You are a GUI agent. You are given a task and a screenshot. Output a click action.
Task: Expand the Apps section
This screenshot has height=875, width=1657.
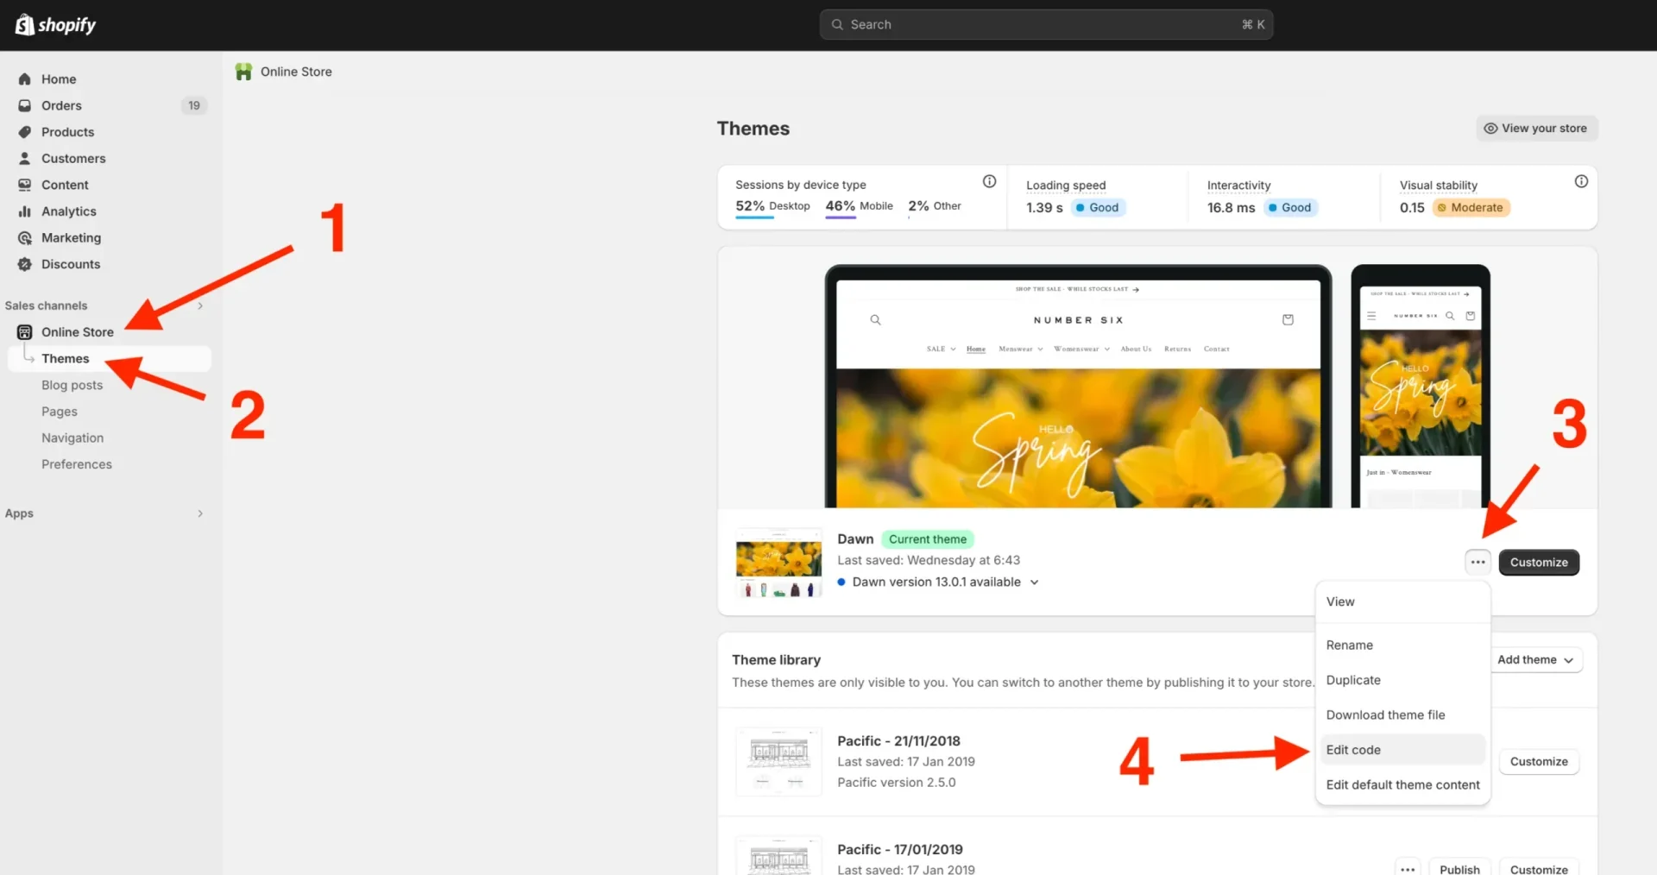coord(200,513)
